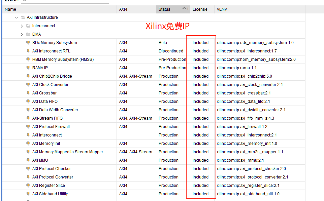Click the IP icon beside AXI Sideband Utility
Viewport: 324px width, 201px height.
(x=28, y=194)
